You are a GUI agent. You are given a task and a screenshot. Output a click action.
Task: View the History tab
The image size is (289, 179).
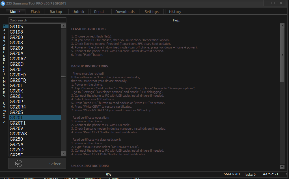(x=175, y=12)
